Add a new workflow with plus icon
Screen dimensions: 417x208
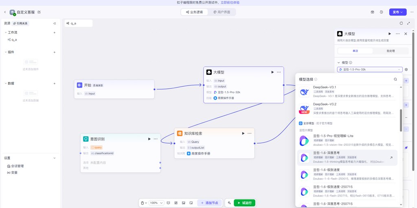click(55, 33)
